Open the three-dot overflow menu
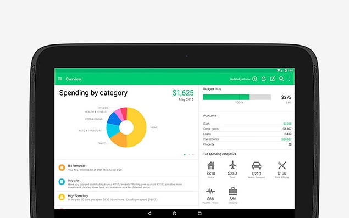 point(289,79)
